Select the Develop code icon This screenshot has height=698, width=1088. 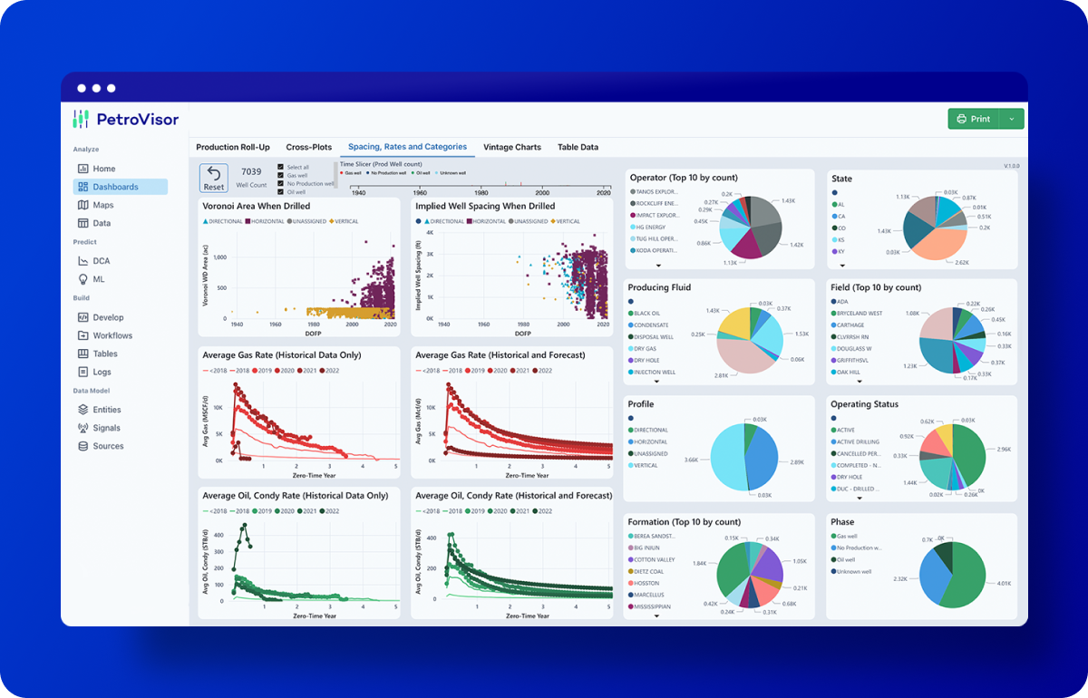pyautogui.click(x=83, y=317)
